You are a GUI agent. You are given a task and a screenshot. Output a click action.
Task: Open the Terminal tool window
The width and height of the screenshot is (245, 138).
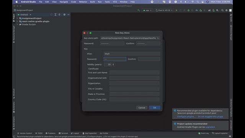click(x=63, y=133)
